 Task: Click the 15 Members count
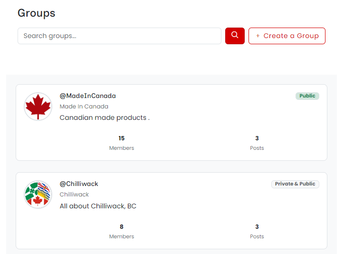pyautogui.click(x=122, y=143)
